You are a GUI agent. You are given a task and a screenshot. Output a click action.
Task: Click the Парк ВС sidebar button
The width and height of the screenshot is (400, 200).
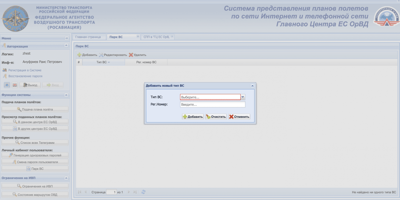coord(35,169)
